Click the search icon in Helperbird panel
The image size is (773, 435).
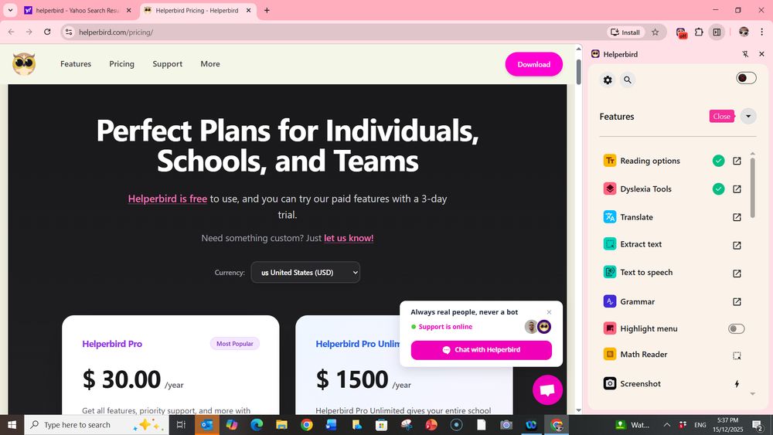(x=627, y=80)
